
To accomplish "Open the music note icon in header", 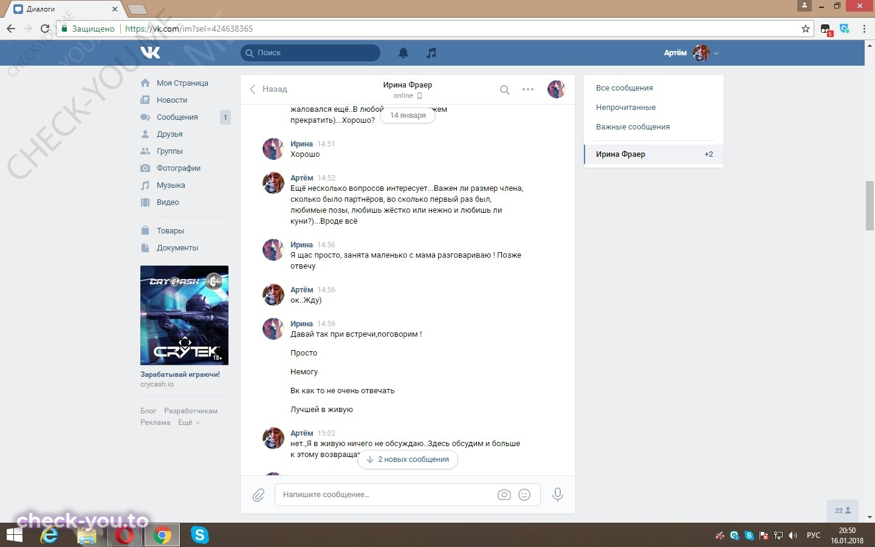I will 431,53.
